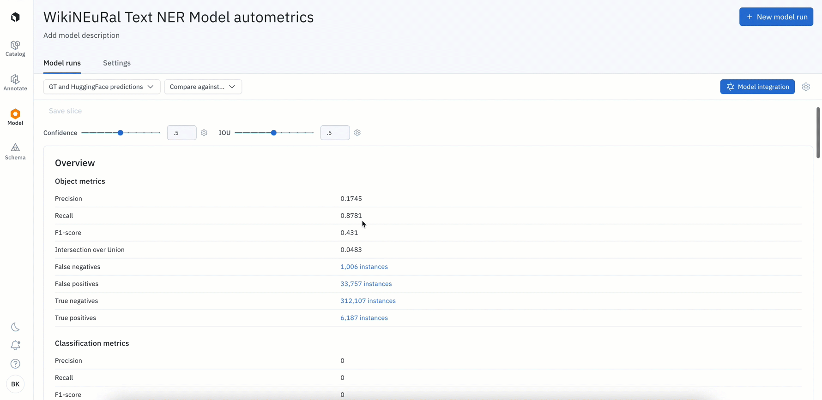The image size is (822, 400).
Task: Switch to the Model runs tab
Action: [x=62, y=63]
